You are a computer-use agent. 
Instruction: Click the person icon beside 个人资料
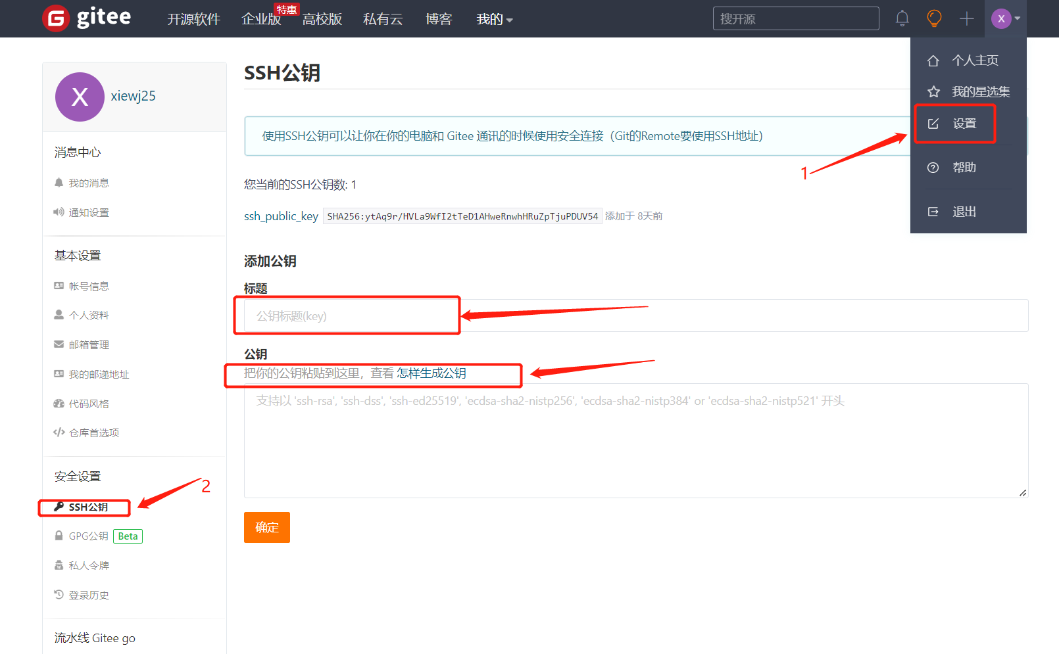click(x=59, y=315)
